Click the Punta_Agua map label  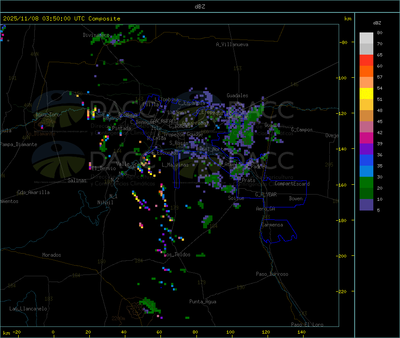pyautogui.click(x=203, y=302)
